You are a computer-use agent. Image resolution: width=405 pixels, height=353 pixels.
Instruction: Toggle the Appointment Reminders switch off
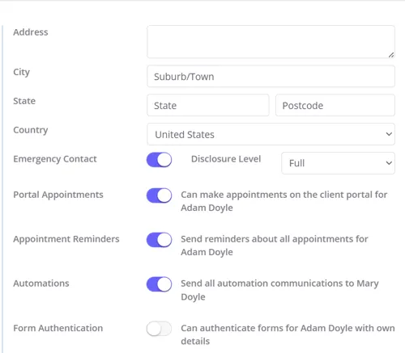point(159,240)
